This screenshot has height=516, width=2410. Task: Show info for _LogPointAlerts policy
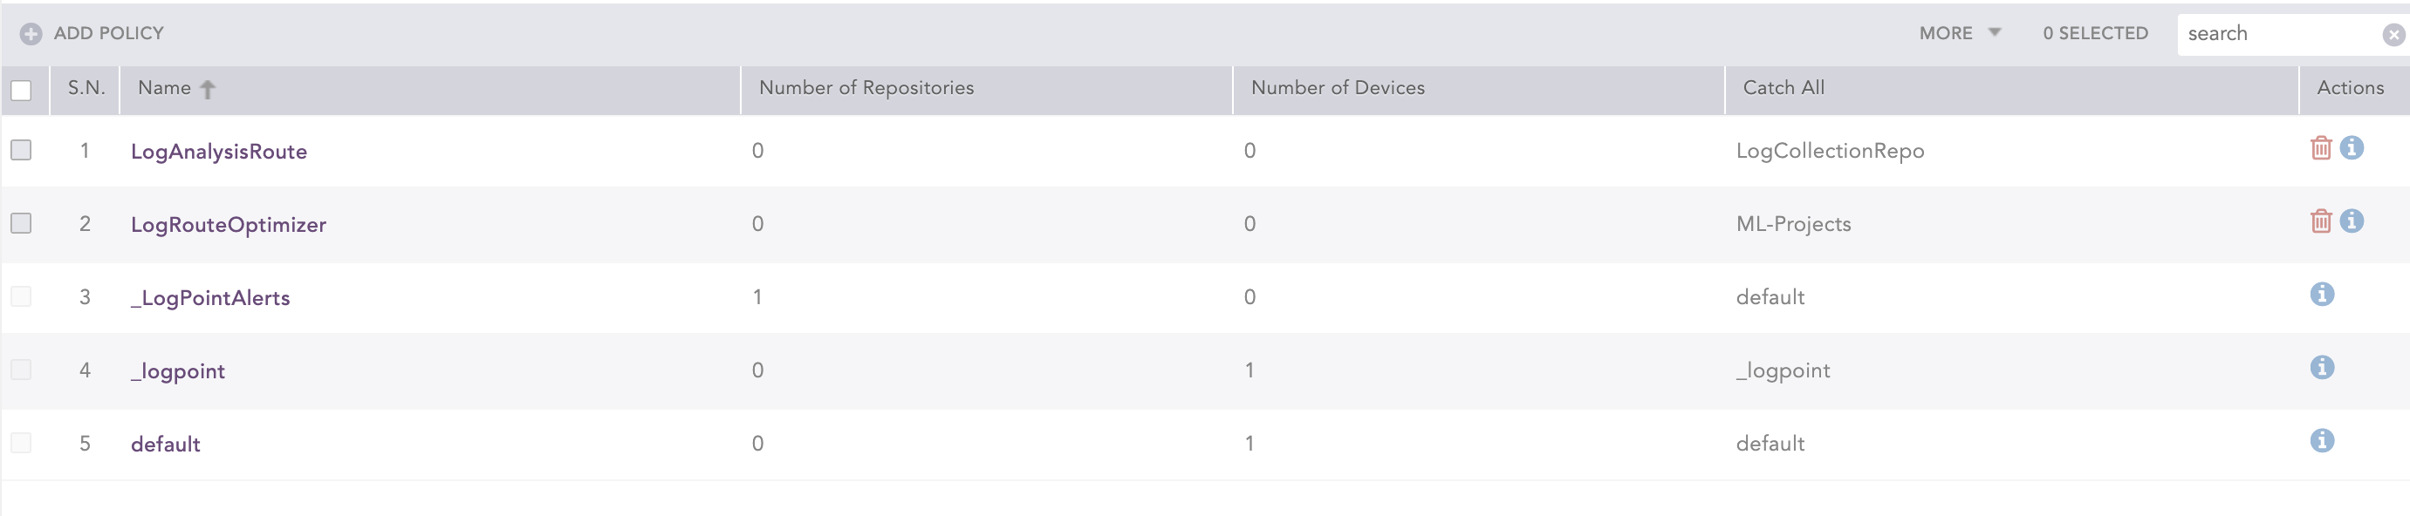pos(2321,295)
